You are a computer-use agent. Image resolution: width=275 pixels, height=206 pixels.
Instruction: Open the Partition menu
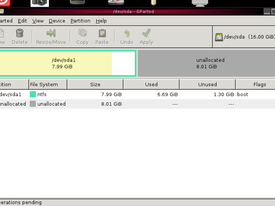[x=80, y=21]
